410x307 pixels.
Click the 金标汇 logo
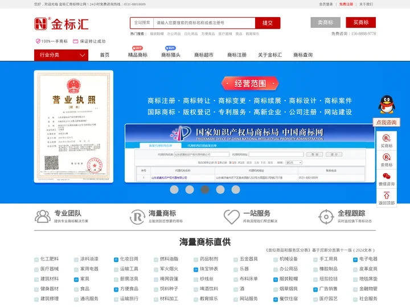pyautogui.click(x=61, y=24)
